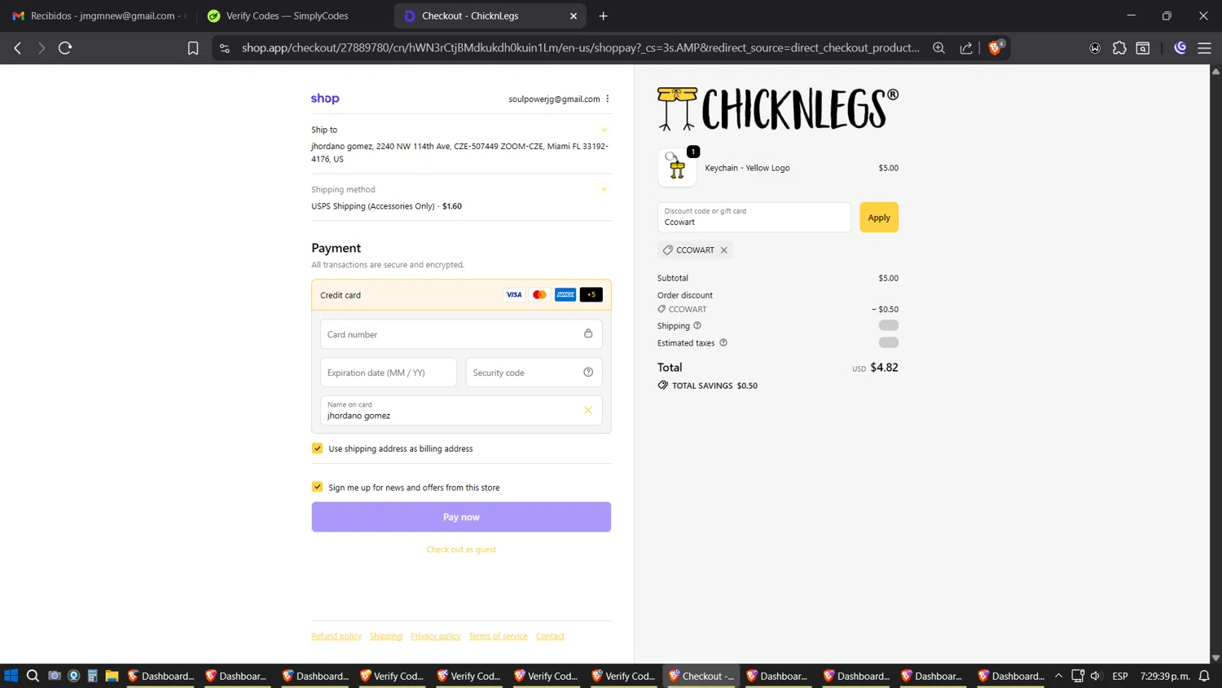Uncheck Sign me up for news and offers

[317, 487]
